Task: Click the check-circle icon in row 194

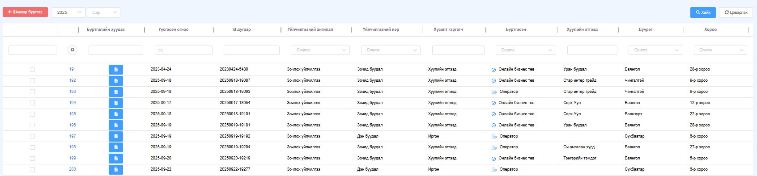Action: click(x=494, y=103)
